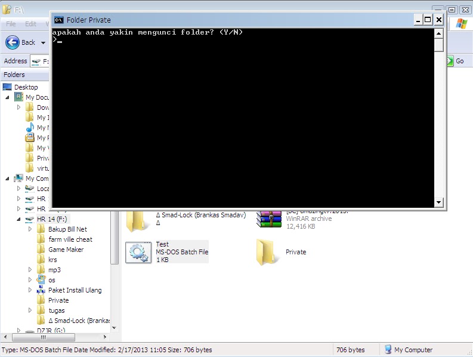Click the Back arrow button in Explorer
This screenshot has height=357, width=473.
(13, 42)
